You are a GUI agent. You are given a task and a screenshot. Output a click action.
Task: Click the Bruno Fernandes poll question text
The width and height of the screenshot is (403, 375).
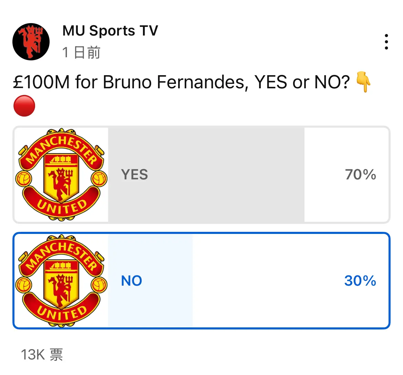tap(182, 82)
